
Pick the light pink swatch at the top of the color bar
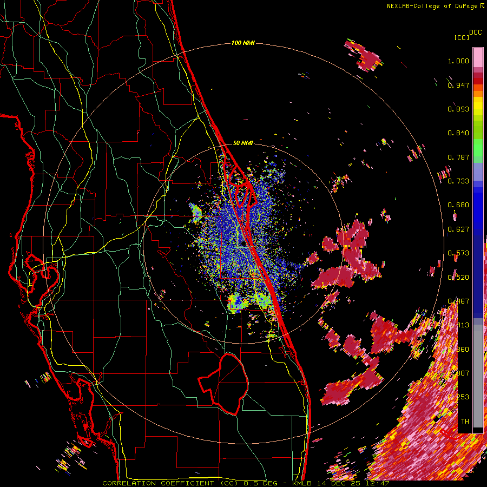pos(478,57)
